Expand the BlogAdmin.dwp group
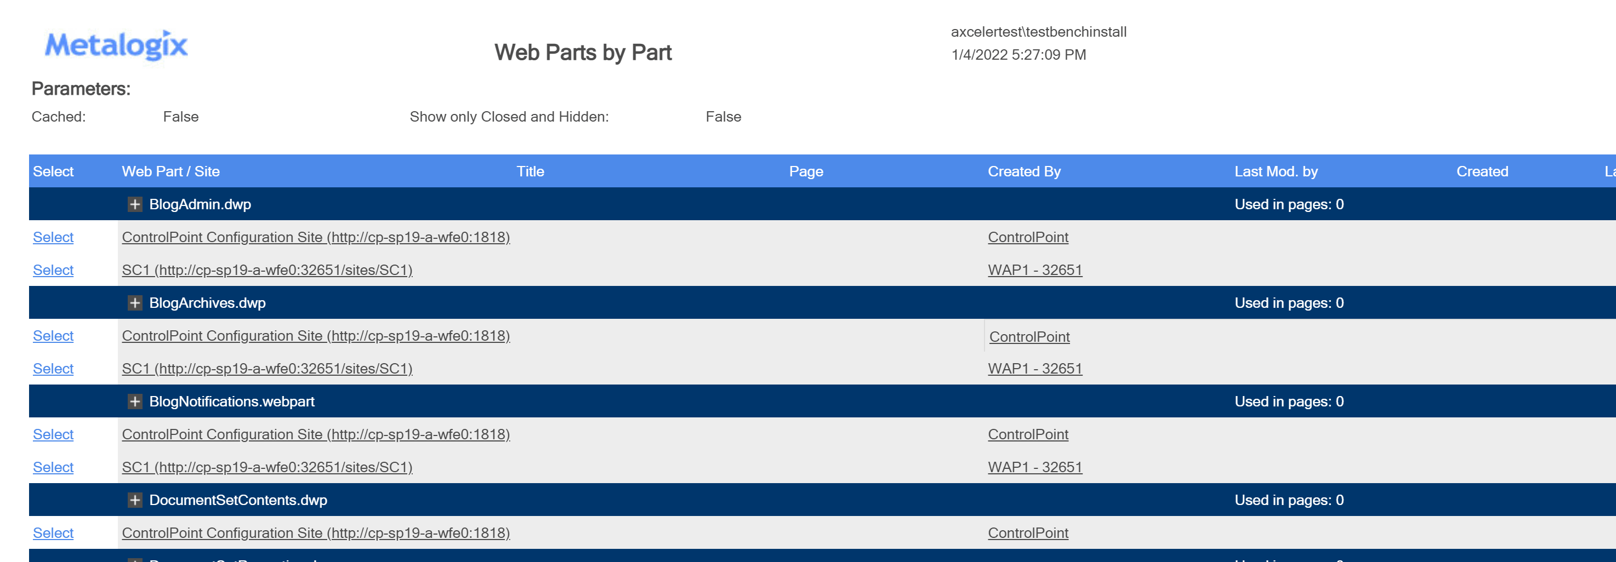1616x562 pixels. tap(135, 204)
